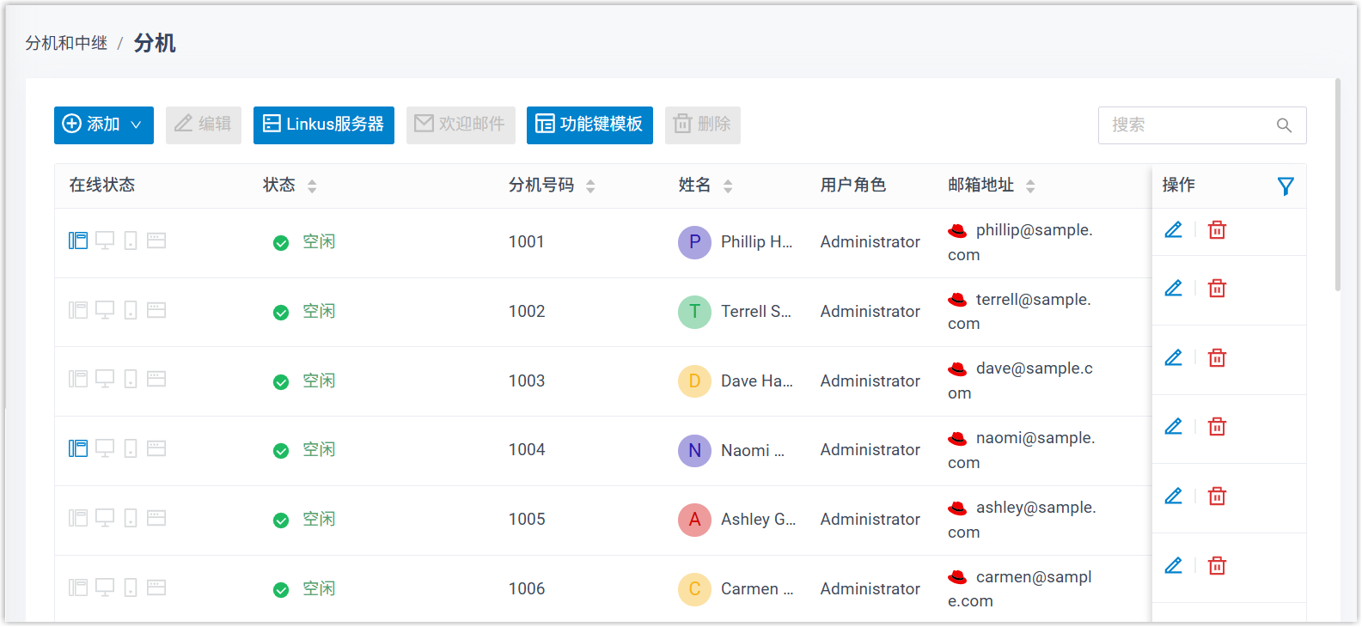Click the red trash icon for extension 1004
1362x627 pixels.
(x=1217, y=427)
